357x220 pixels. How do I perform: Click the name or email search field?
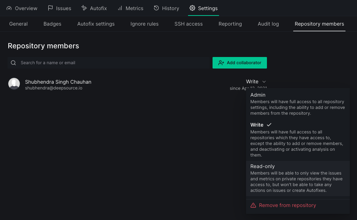point(112,63)
